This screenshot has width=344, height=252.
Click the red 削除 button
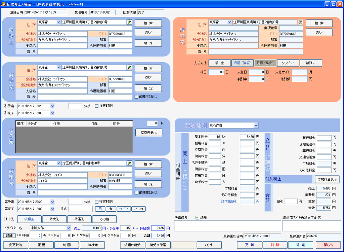pos(275,245)
